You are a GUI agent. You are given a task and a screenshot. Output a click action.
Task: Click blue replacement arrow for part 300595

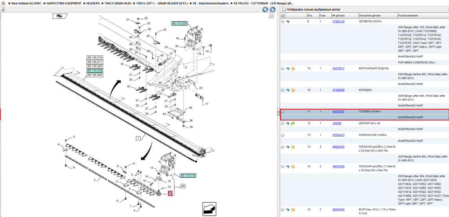pos(287,124)
